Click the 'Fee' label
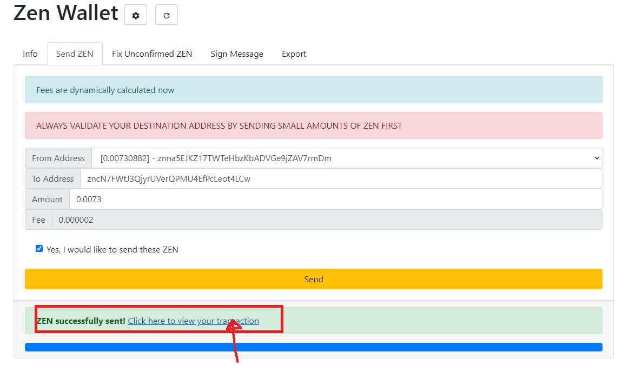 tap(38, 220)
